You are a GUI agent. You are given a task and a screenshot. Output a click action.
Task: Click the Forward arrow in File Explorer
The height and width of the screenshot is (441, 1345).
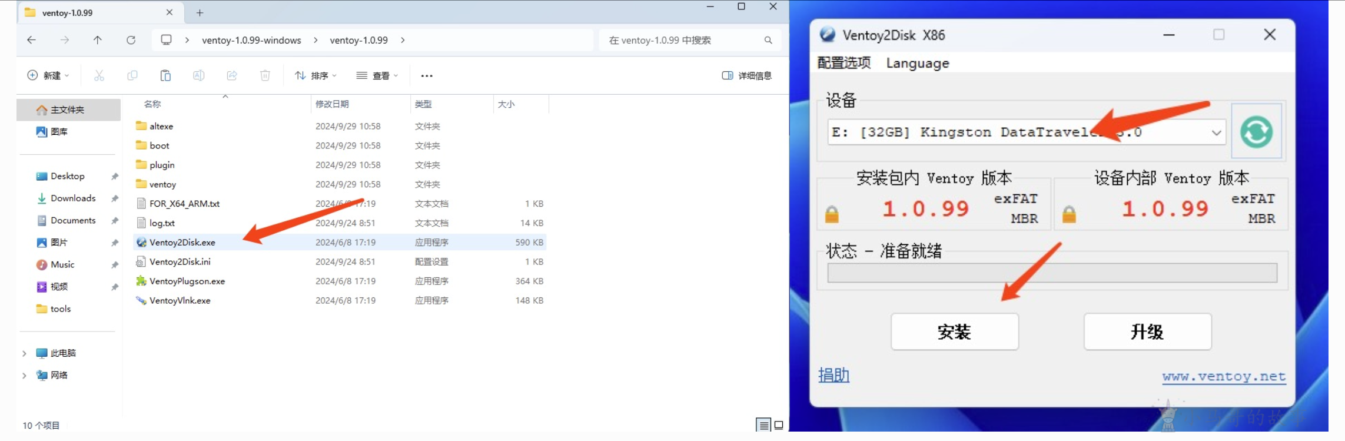point(65,40)
